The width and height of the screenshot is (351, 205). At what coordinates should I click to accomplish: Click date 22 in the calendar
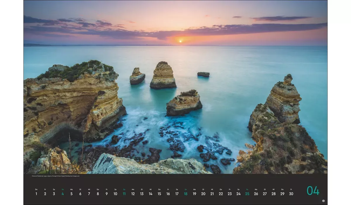coord(221,194)
